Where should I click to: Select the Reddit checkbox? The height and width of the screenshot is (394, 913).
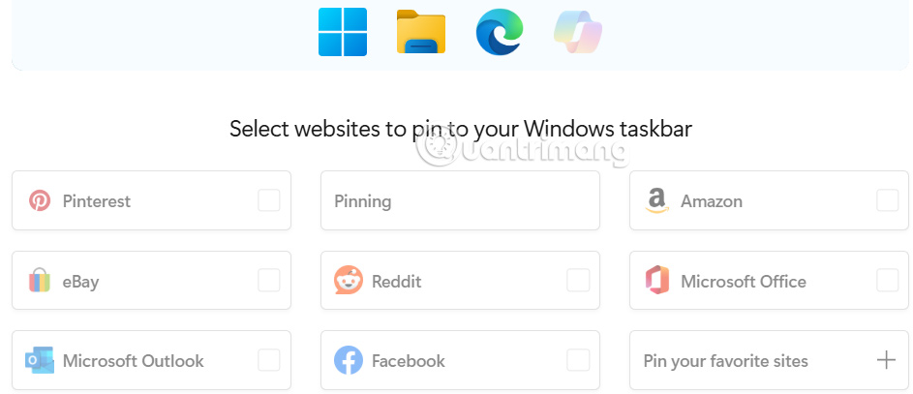click(x=578, y=281)
